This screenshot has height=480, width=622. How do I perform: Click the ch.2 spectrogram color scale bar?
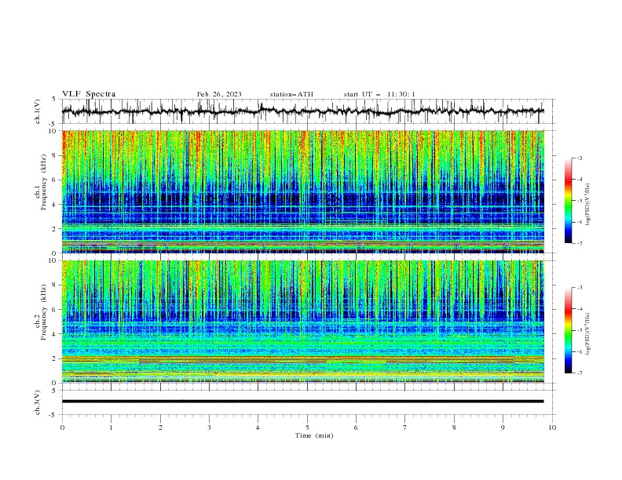coord(569,330)
